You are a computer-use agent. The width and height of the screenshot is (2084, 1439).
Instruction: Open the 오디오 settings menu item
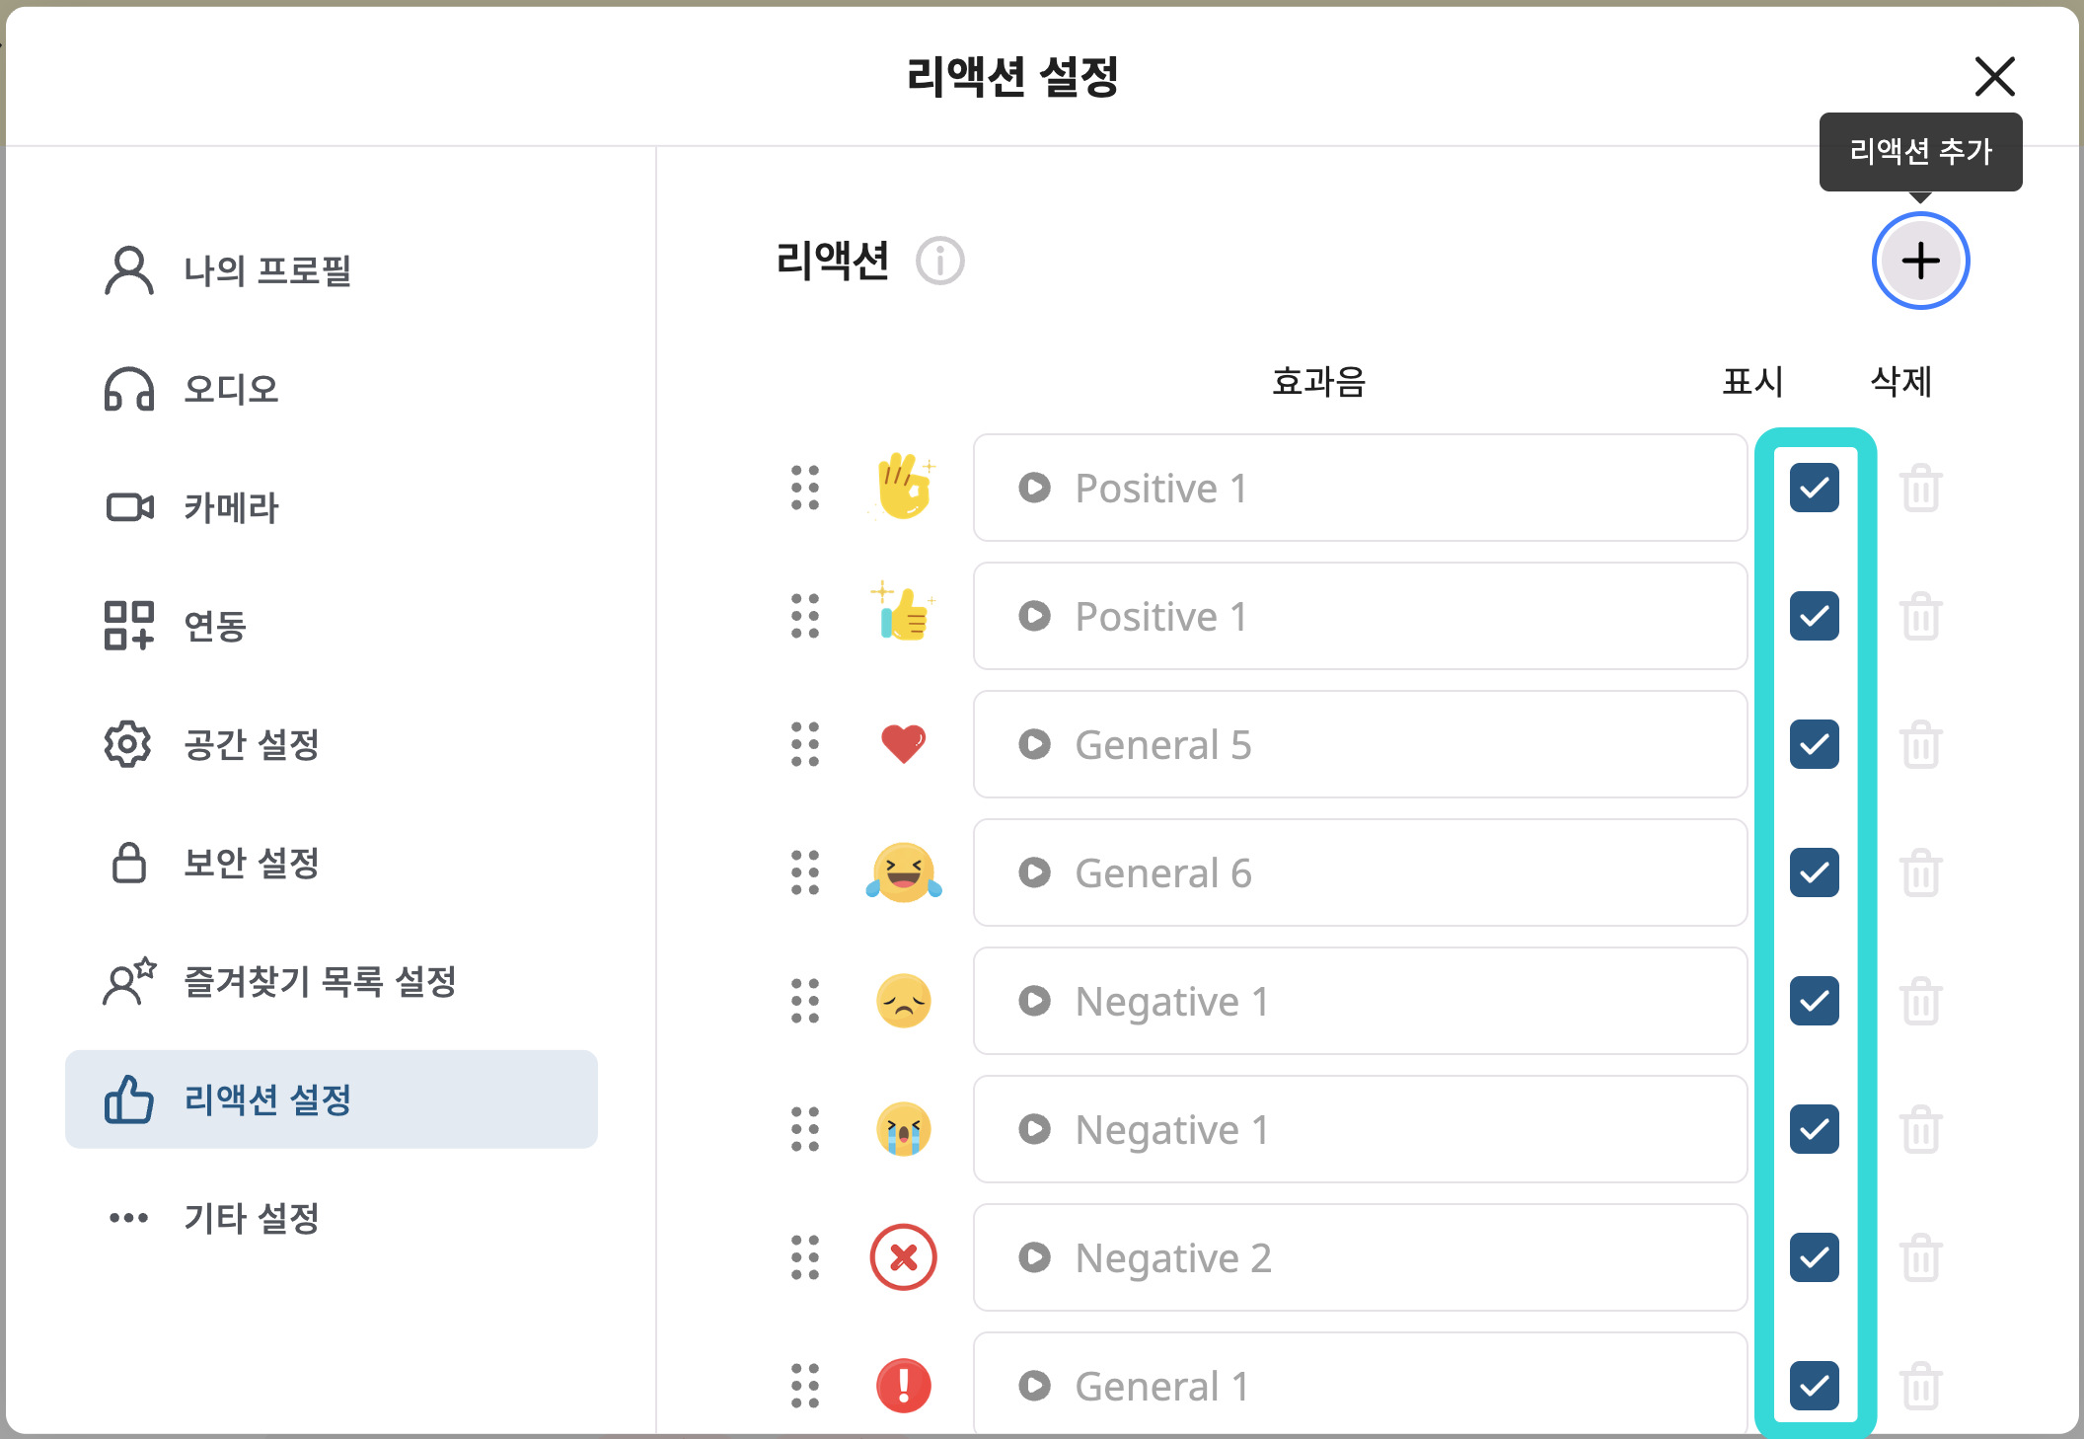(x=127, y=389)
